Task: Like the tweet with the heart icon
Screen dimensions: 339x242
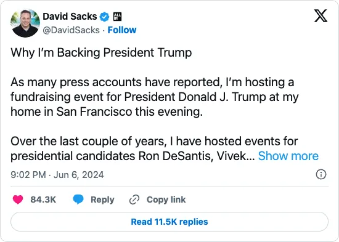Action: (x=18, y=200)
